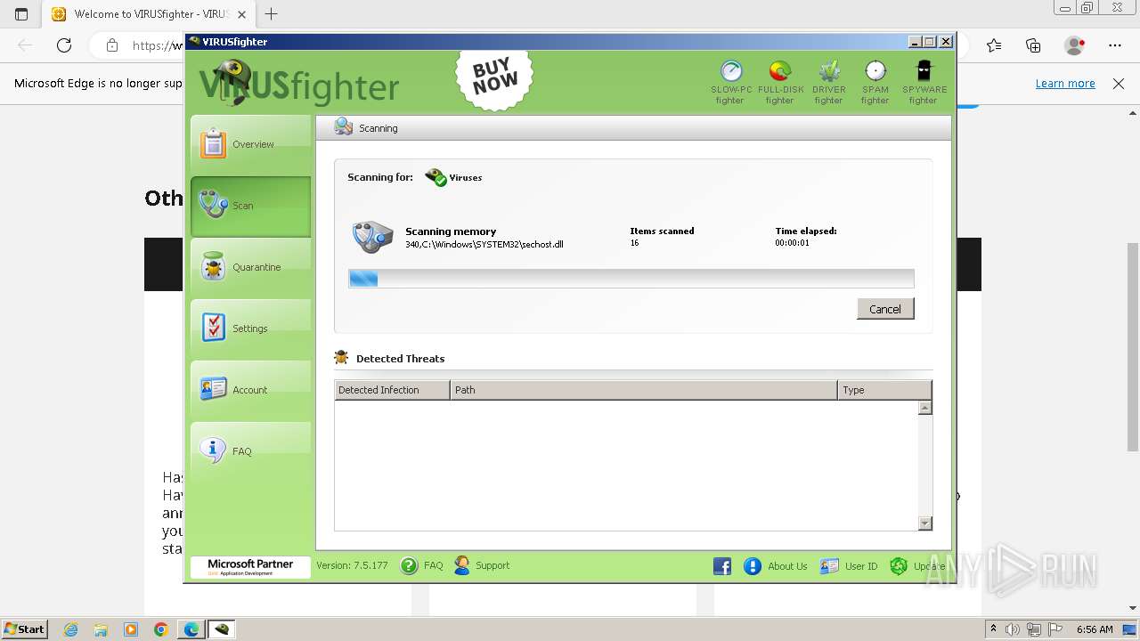Click the Items scanned value 16
This screenshot has height=641, width=1140.
635,243
